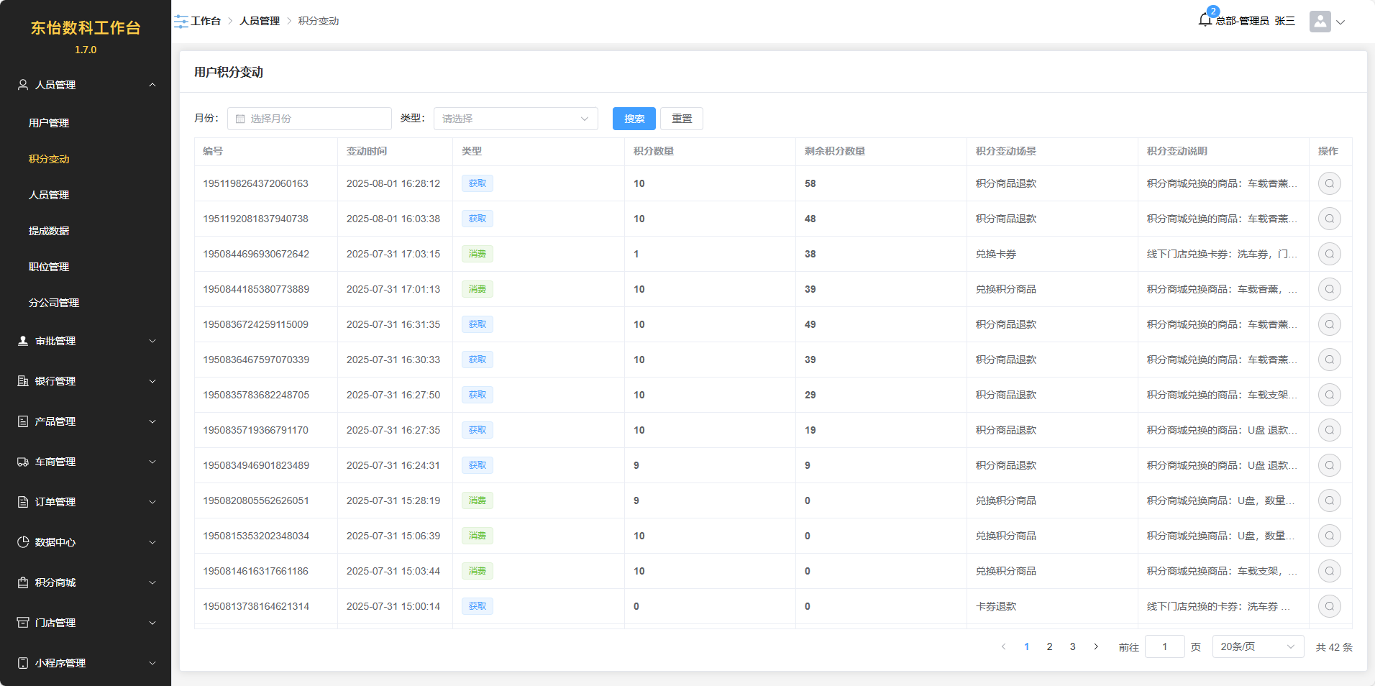Click the notification bell icon
The height and width of the screenshot is (686, 1375).
coord(1205,20)
